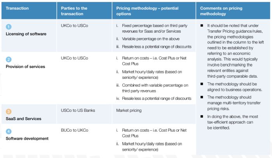Viewport: 272px width, 158px height.
Task: Click the blue number 2 circle badge
Action: 8,59
